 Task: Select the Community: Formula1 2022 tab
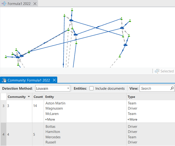tap(29, 80)
